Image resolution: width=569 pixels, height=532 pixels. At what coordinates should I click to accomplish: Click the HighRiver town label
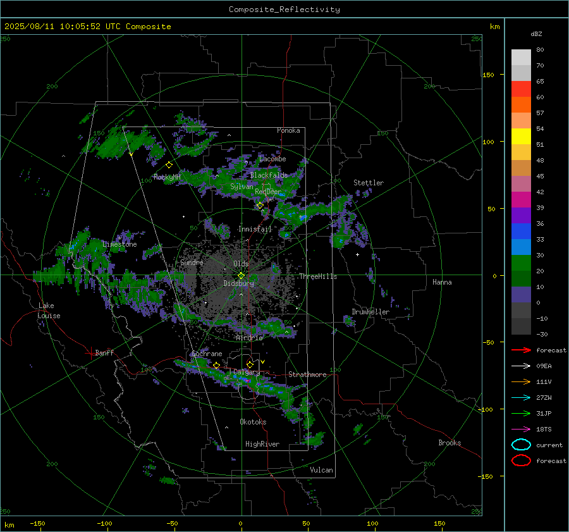pos(262,444)
